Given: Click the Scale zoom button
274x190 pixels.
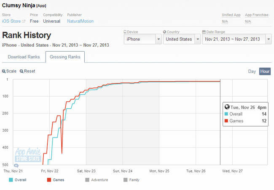Looking at the screenshot, I should click(9, 71).
